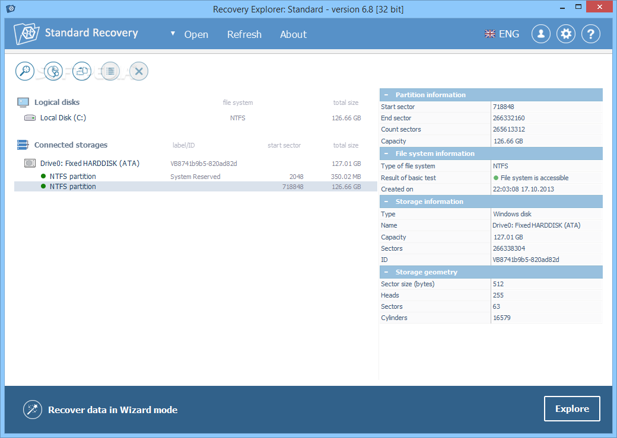Click the magic wand Wizard icon

32,410
